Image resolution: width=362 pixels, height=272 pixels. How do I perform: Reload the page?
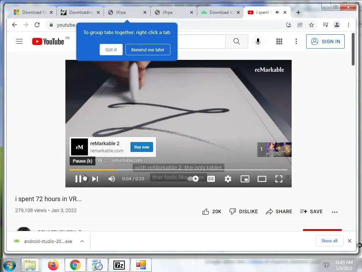coord(37,25)
